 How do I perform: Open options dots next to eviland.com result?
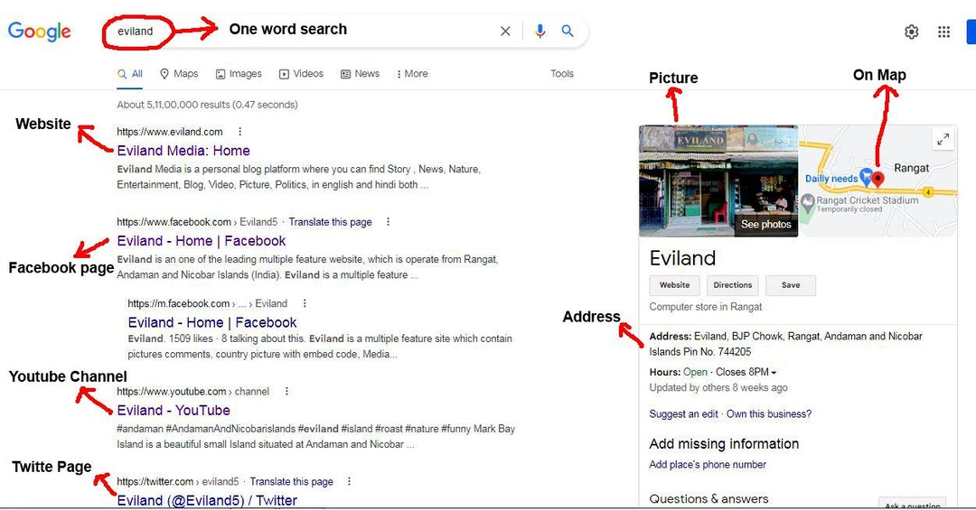pyautogui.click(x=239, y=131)
